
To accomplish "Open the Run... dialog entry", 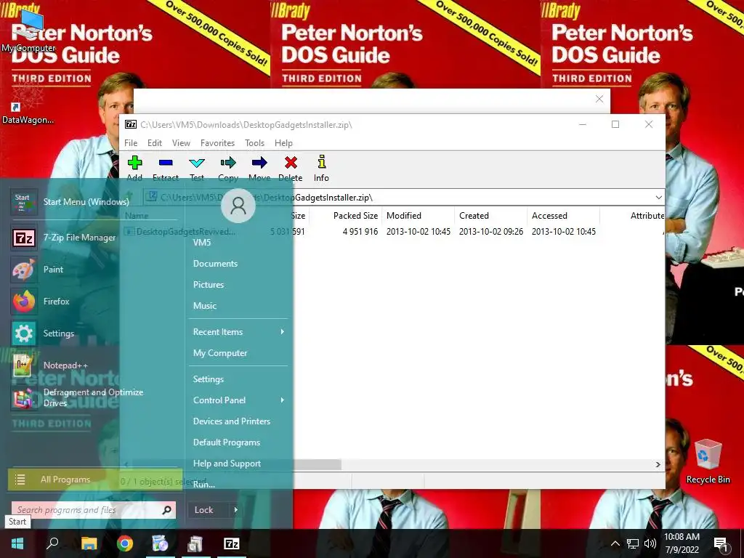I will [x=204, y=485].
